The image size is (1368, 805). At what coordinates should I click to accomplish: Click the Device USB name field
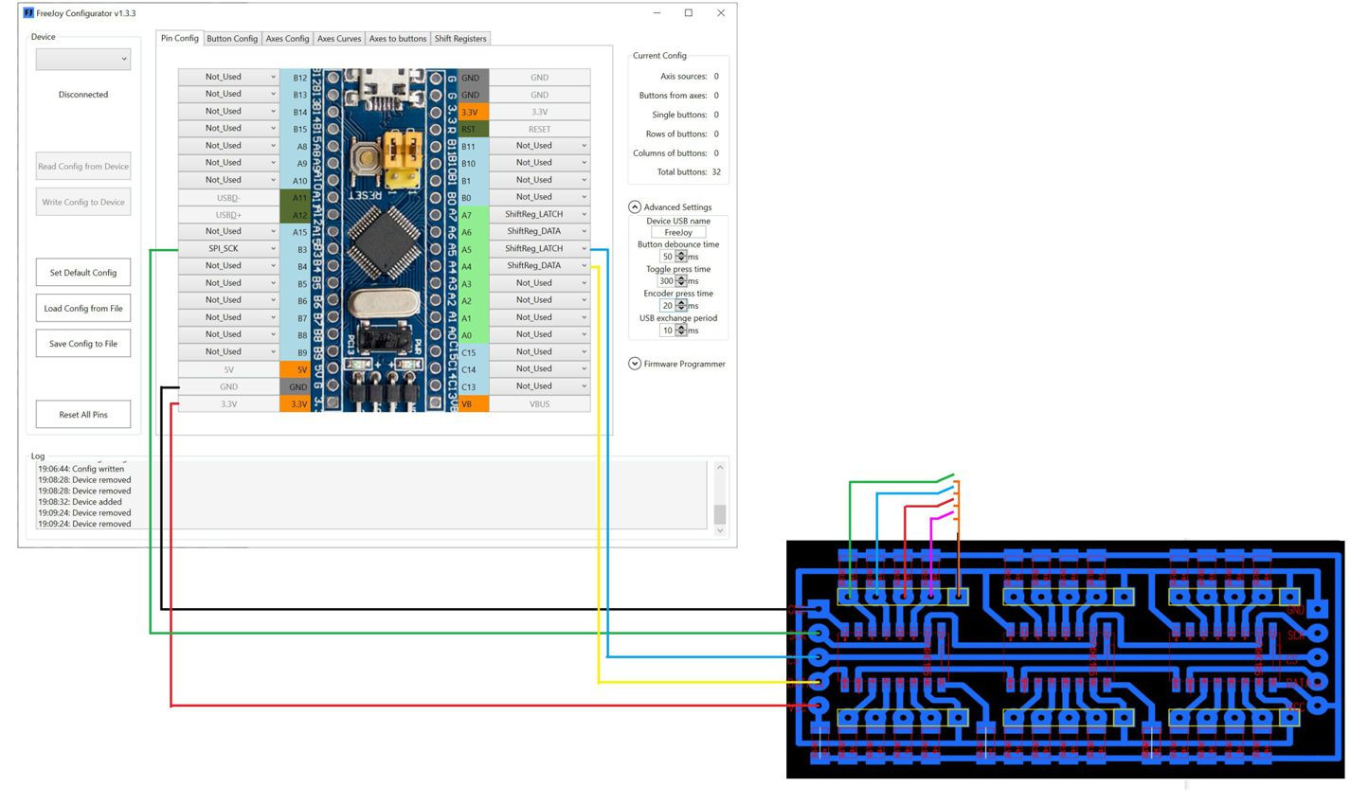(x=678, y=232)
